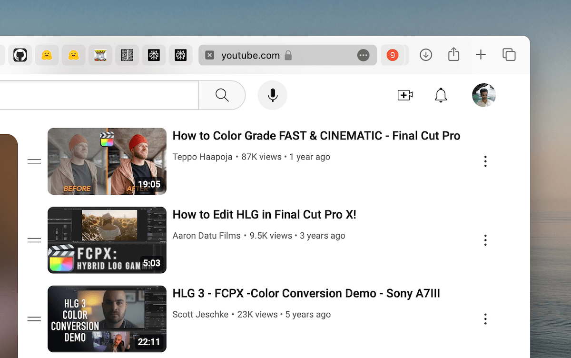Open more options for the Edit HLG video
The image size is (571, 358).
point(485,240)
